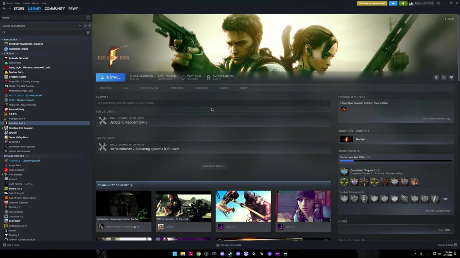The image size is (460, 258).
Task: Click the forward navigation arrow
Action: tap(9, 9)
